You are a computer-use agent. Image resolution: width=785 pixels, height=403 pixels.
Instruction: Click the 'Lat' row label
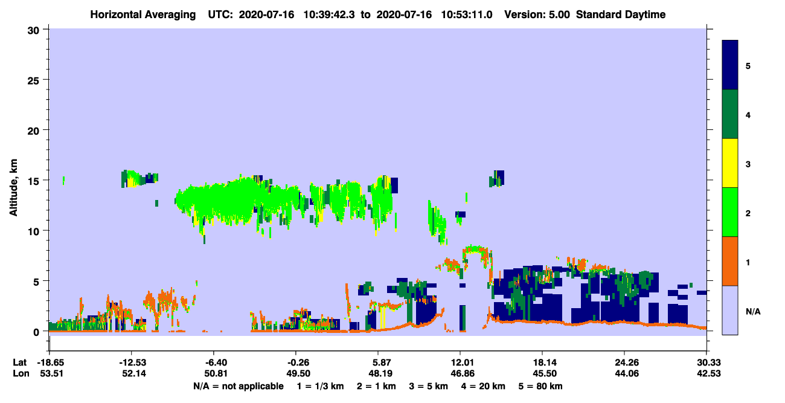click(20, 363)
